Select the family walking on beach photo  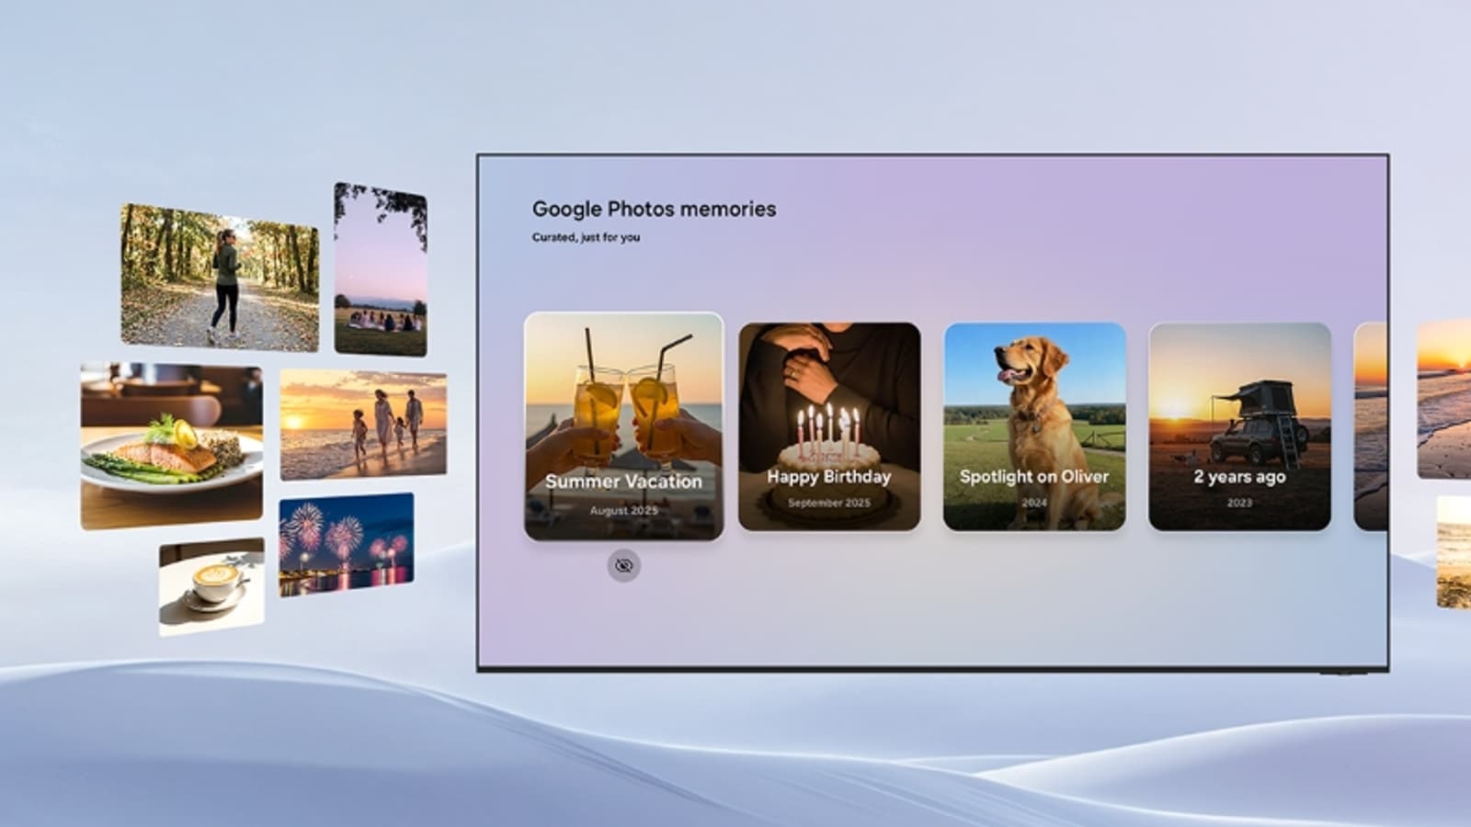(x=363, y=425)
